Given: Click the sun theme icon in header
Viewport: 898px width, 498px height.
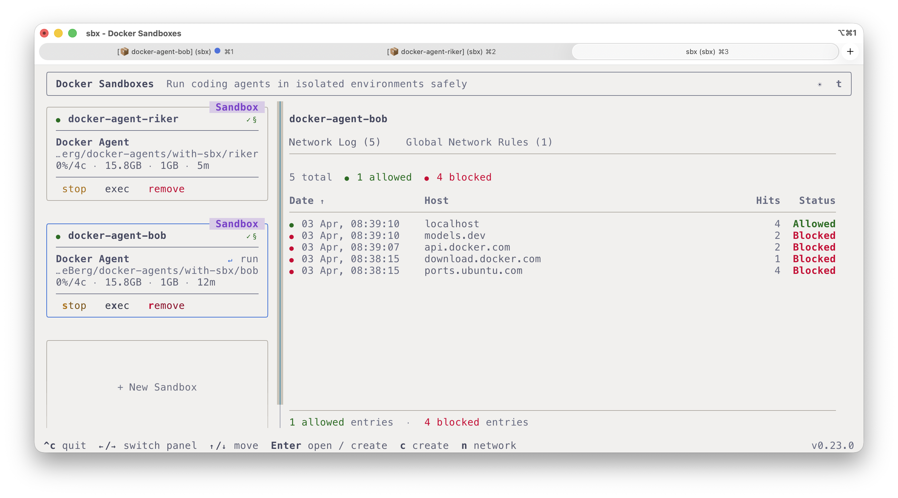Looking at the screenshot, I should [820, 84].
